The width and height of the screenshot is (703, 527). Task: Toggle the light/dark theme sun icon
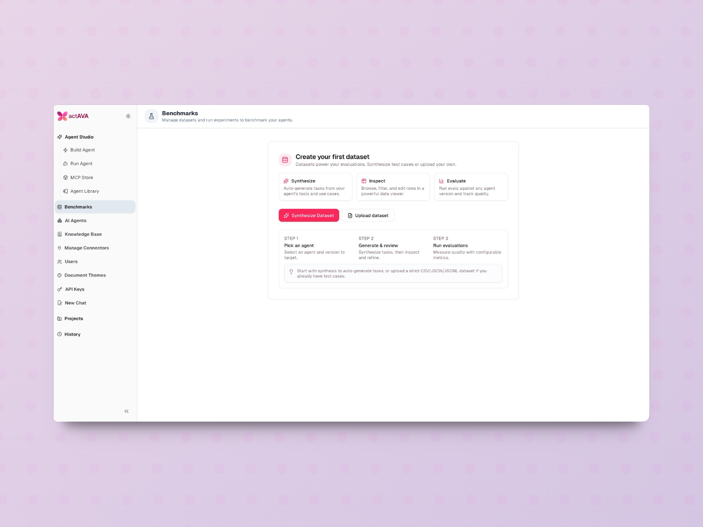[x=128, y=116]
